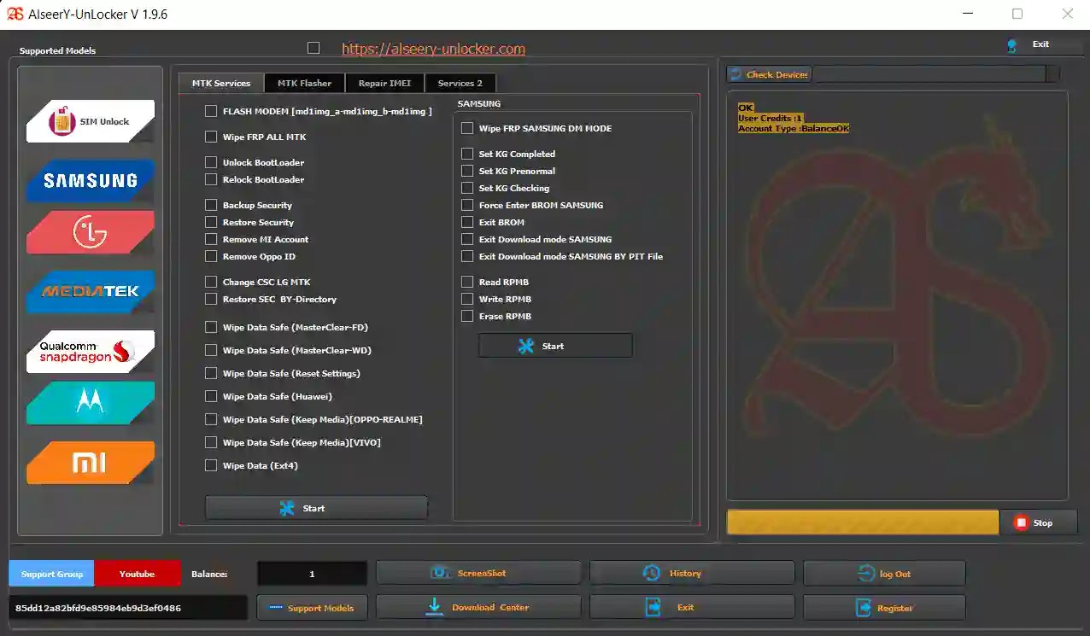Screen dimensions: 1090x636
Task: Click the log Out arrow icon
Action: tap(865, 574)
